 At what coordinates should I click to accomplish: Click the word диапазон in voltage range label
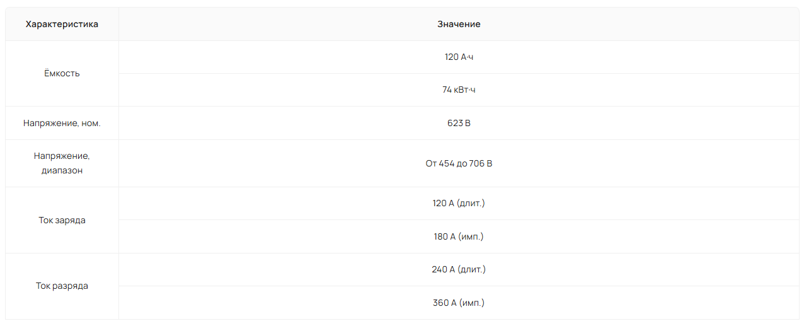point(62,170)
